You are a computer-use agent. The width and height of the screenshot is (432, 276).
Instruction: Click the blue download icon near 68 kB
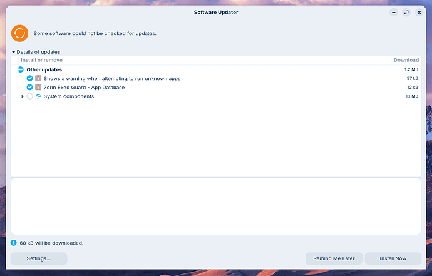(x=14, y=243)
